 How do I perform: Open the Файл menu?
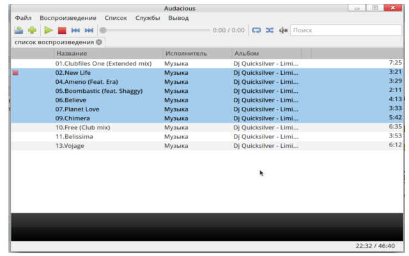coord(23,18)
